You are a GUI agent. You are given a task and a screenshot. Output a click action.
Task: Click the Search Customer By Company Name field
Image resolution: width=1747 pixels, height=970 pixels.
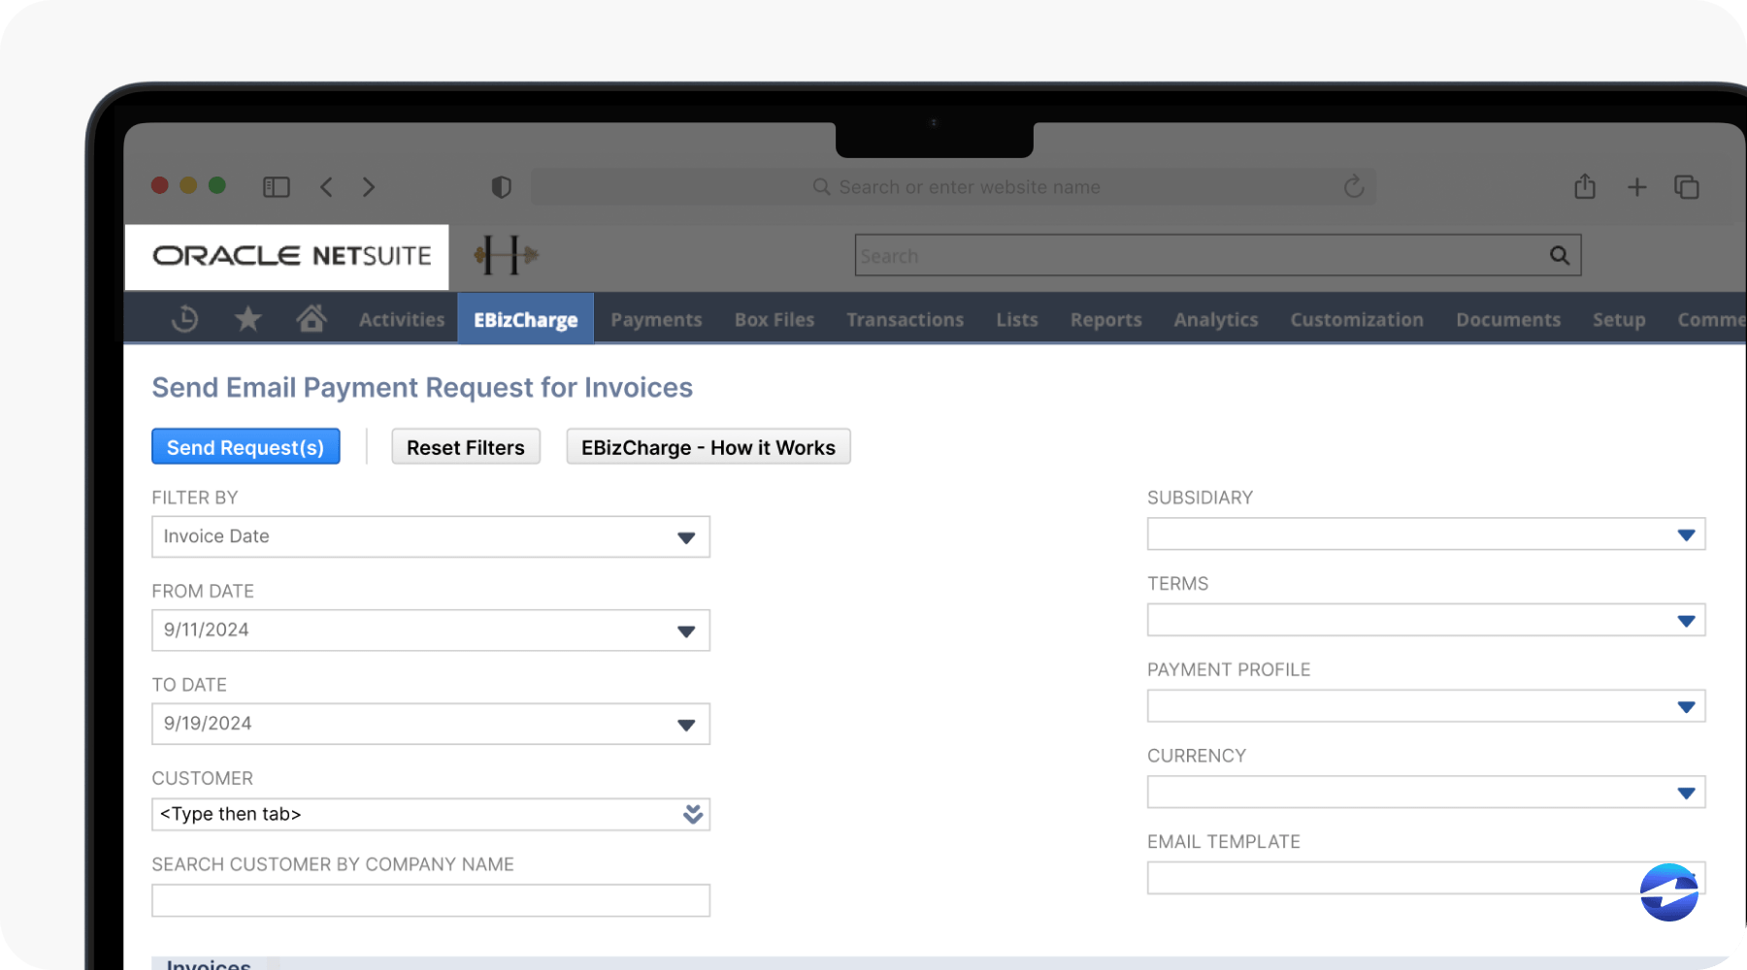[x=431, y=900]
